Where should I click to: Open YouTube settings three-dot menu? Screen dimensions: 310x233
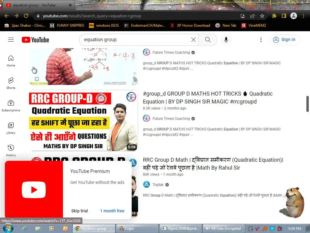pos(261,40)
